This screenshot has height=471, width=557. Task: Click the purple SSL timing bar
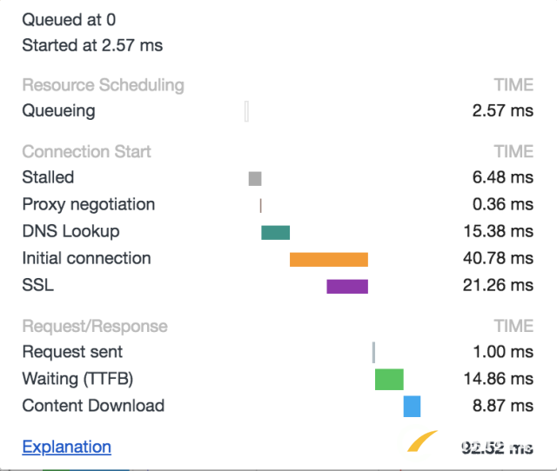click(347, 286)
